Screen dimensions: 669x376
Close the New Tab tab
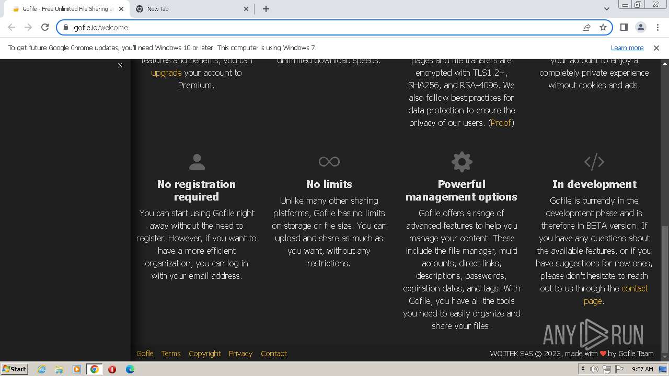click(247, 9)
